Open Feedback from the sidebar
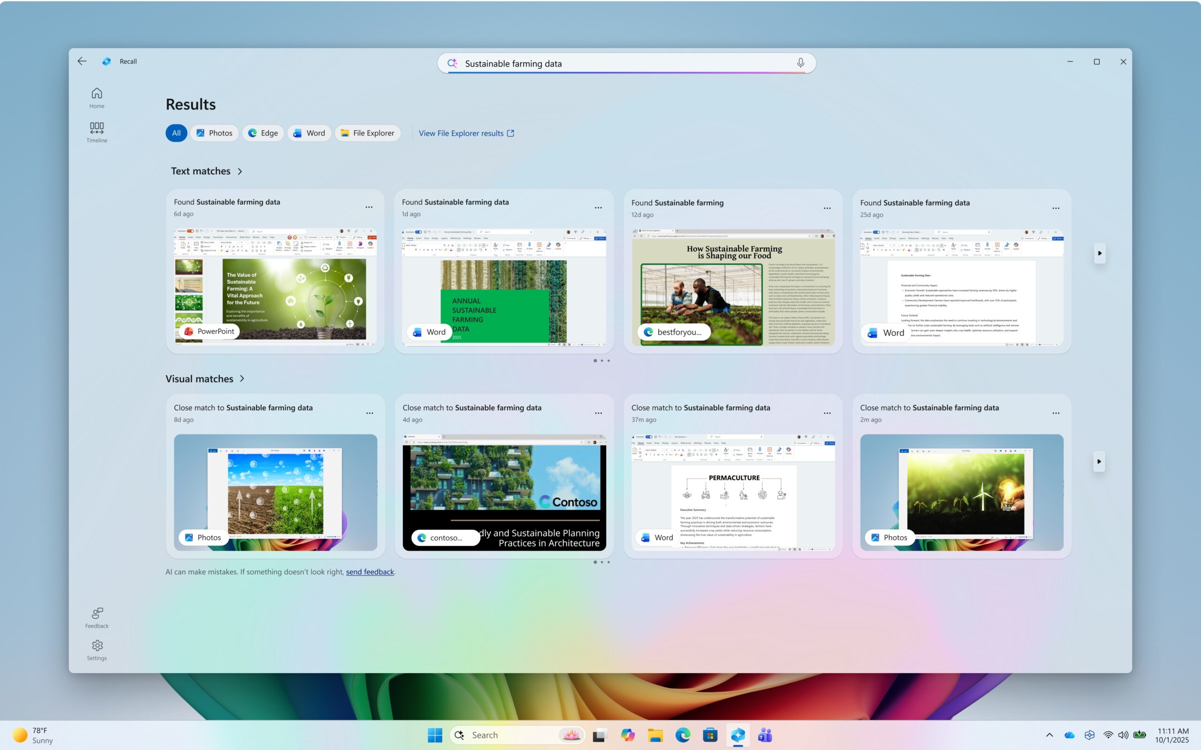1201x750 pixels. tap(97, 617)
